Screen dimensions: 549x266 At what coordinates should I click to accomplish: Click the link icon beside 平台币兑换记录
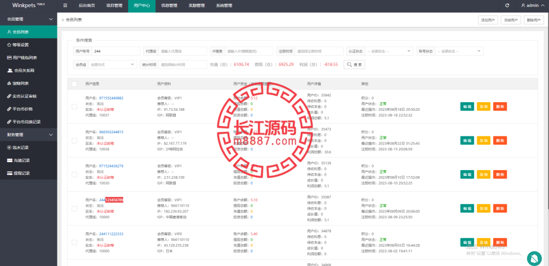pyautogui.click(x=9, y=122)
